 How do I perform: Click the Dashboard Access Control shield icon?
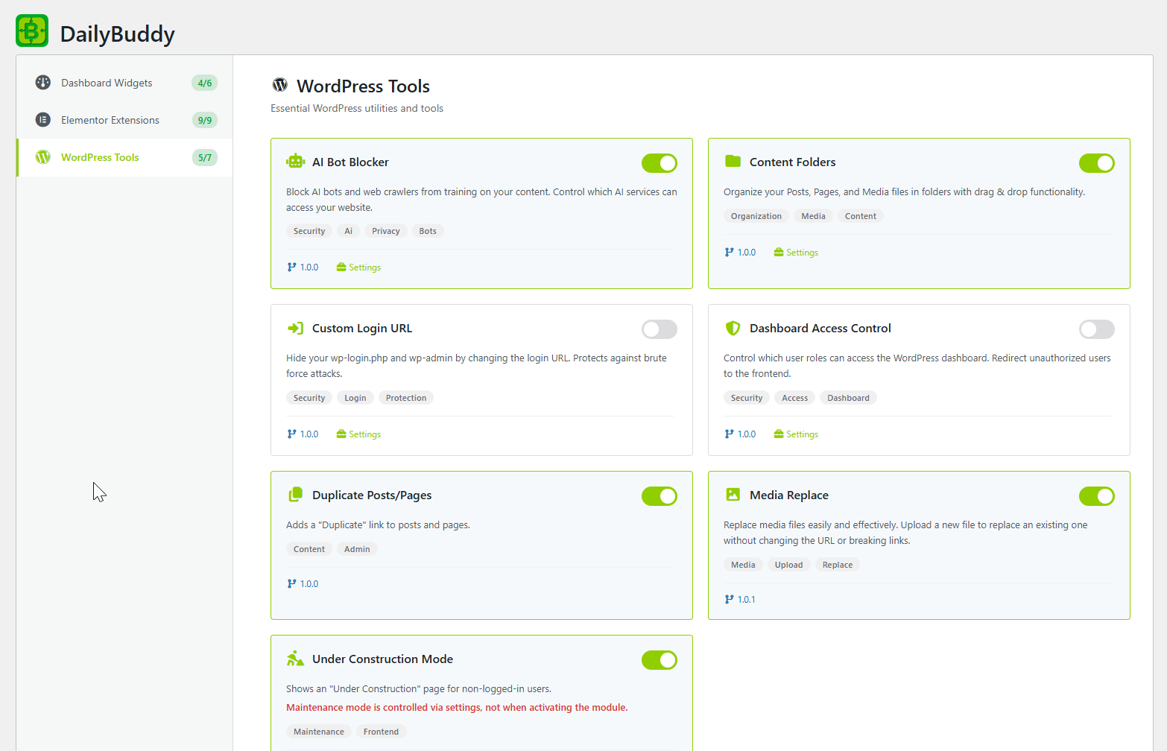tap(733, 328)
